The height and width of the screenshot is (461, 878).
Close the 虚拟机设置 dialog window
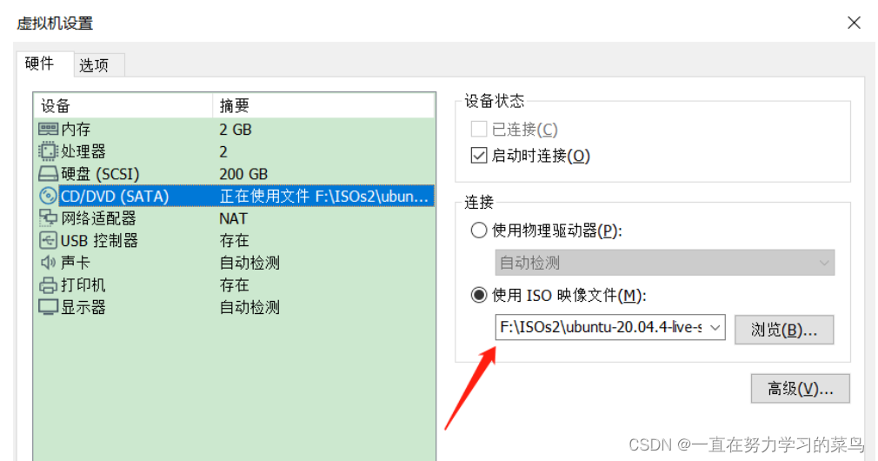click(854, 23)
